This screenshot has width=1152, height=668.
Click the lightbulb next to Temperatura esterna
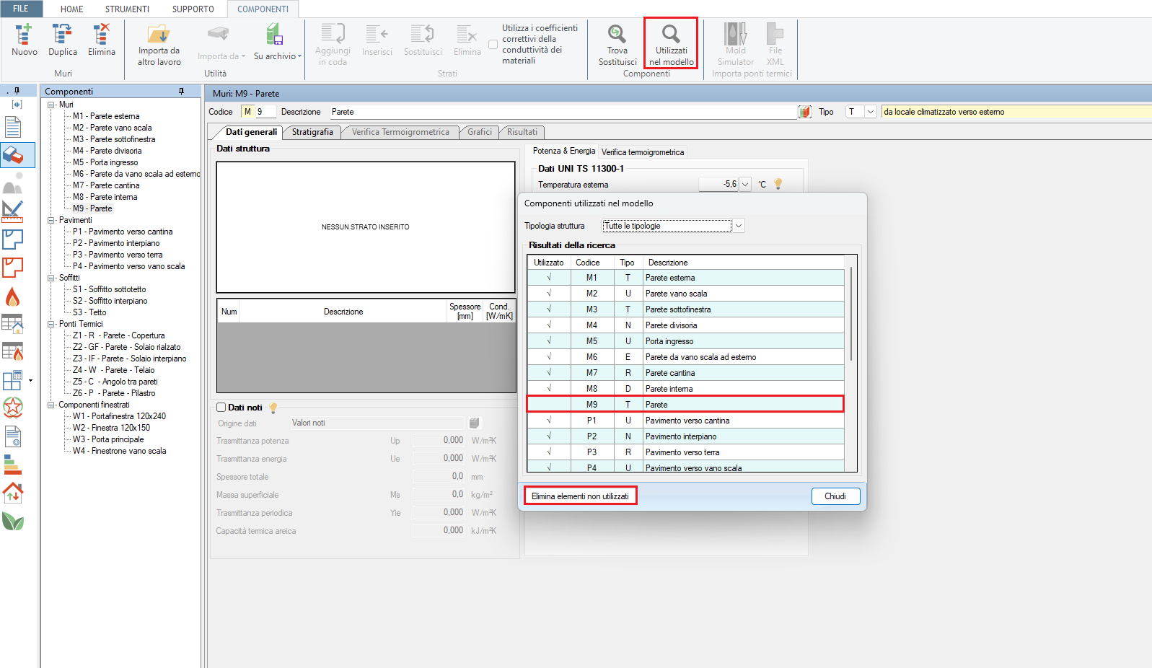pyautogui.click(x=778, y=184)
